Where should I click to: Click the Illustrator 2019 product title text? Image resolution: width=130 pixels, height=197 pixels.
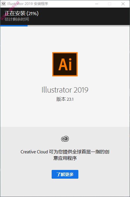(65, 90)
